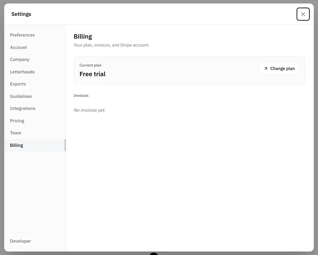Click the Billing page heading
This screenshot has width=318, height=255.
tap(83, 36)
